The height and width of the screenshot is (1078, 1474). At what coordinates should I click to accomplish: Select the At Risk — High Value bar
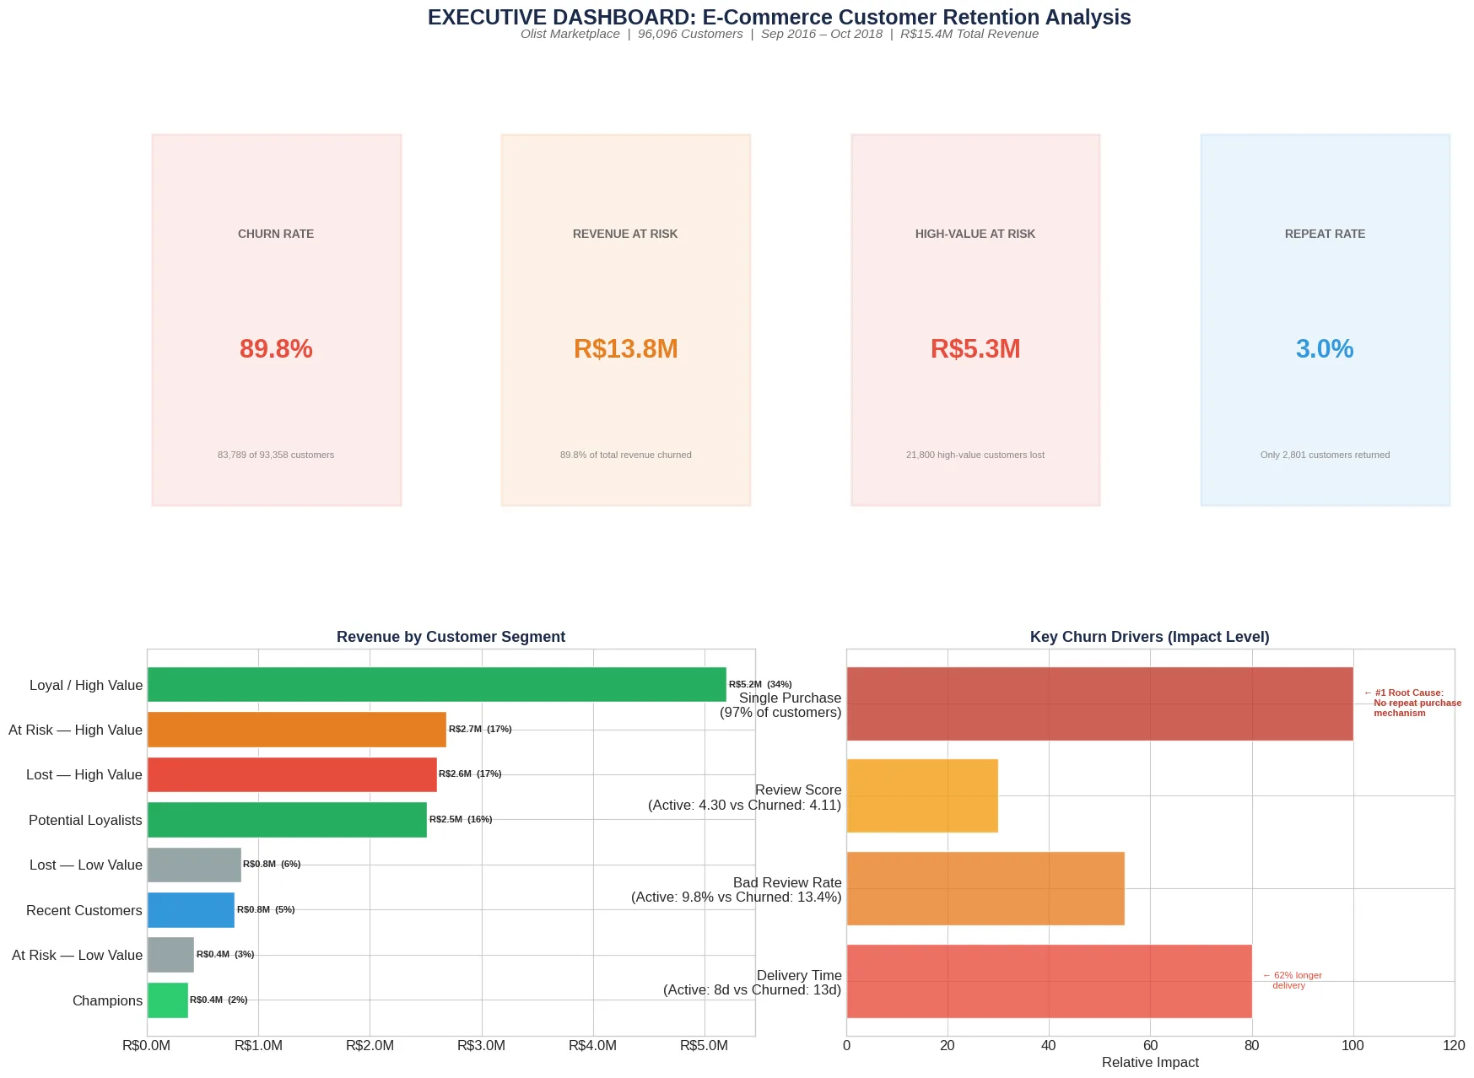296,729
